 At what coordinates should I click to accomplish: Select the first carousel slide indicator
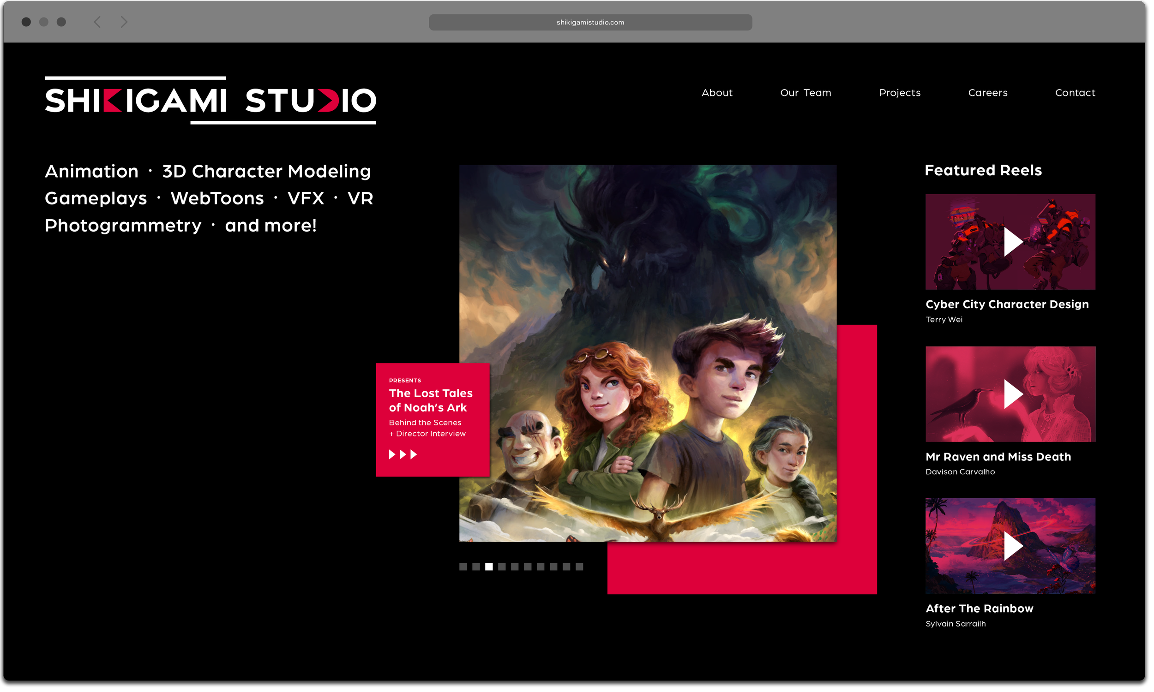463,567
